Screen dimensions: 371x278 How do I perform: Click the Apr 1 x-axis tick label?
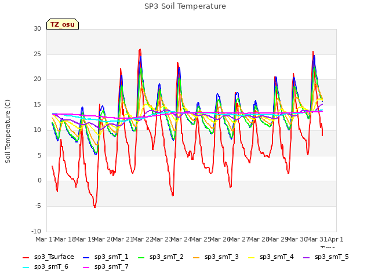pyautogui.click(x=335, y=239)
